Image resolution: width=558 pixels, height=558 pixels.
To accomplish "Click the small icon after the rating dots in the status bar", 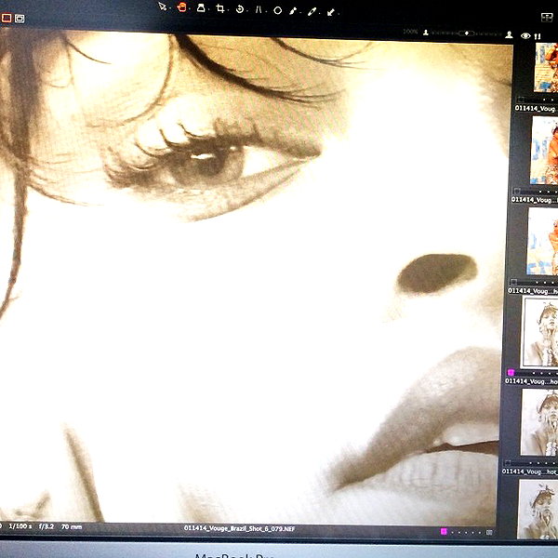I will coord(490,532).
